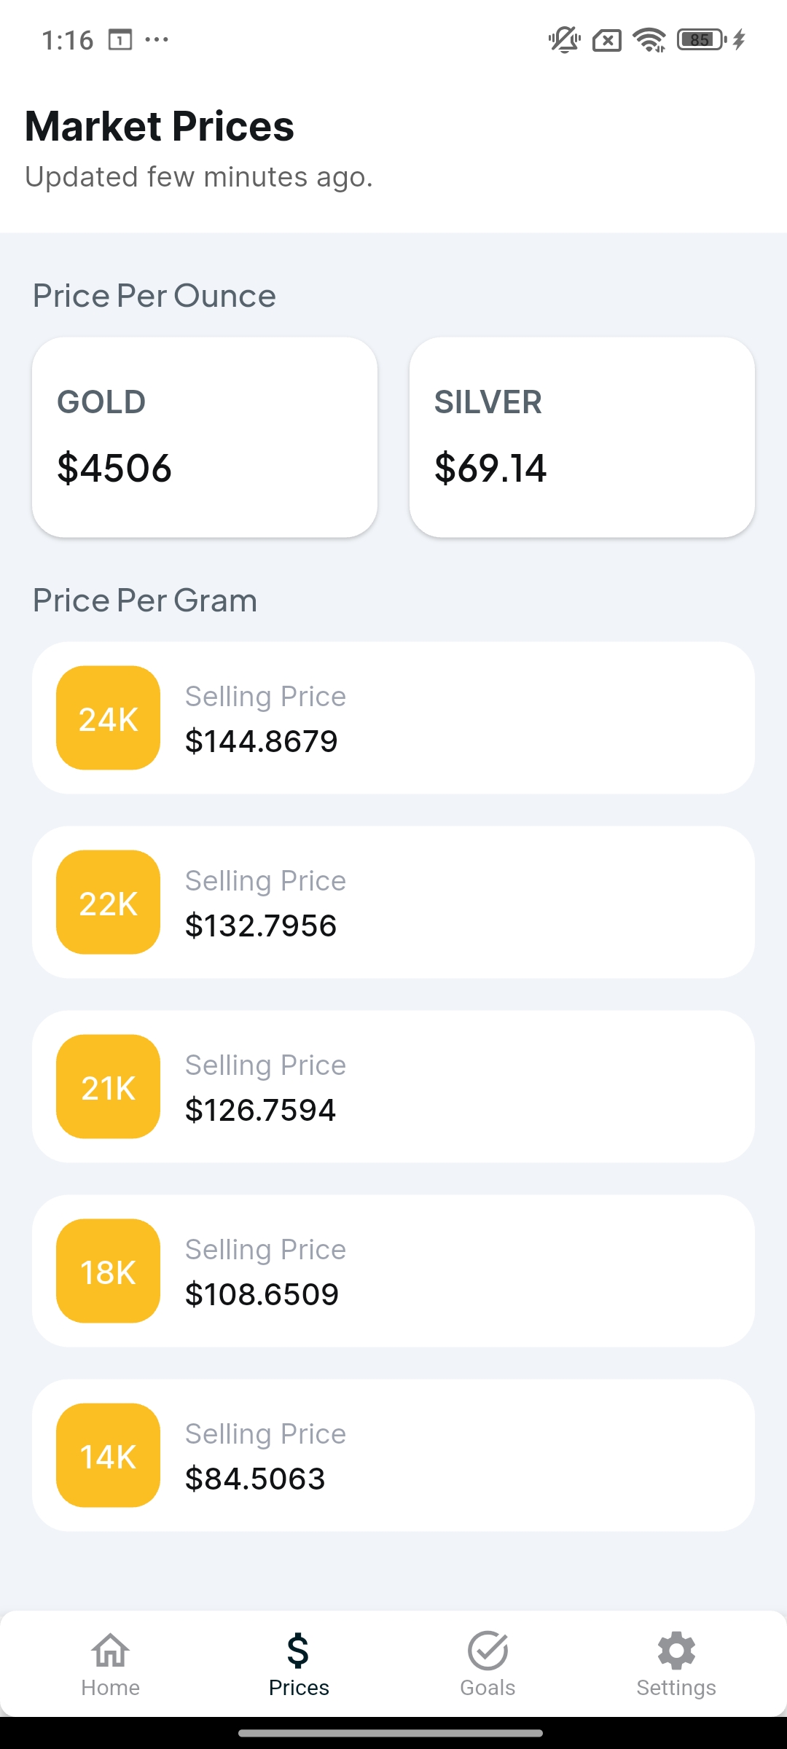Screen dimensions: 787x1749
Task: Select the GOLD price per ounce card
Action: click(205, 437)
